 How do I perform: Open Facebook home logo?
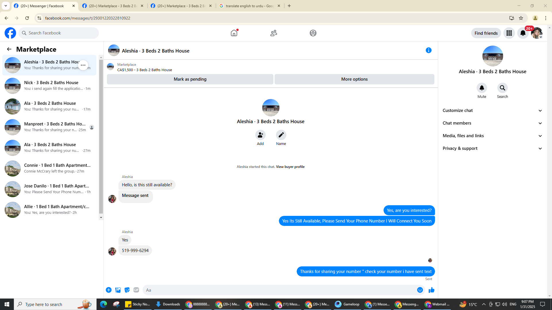point(10,33)
